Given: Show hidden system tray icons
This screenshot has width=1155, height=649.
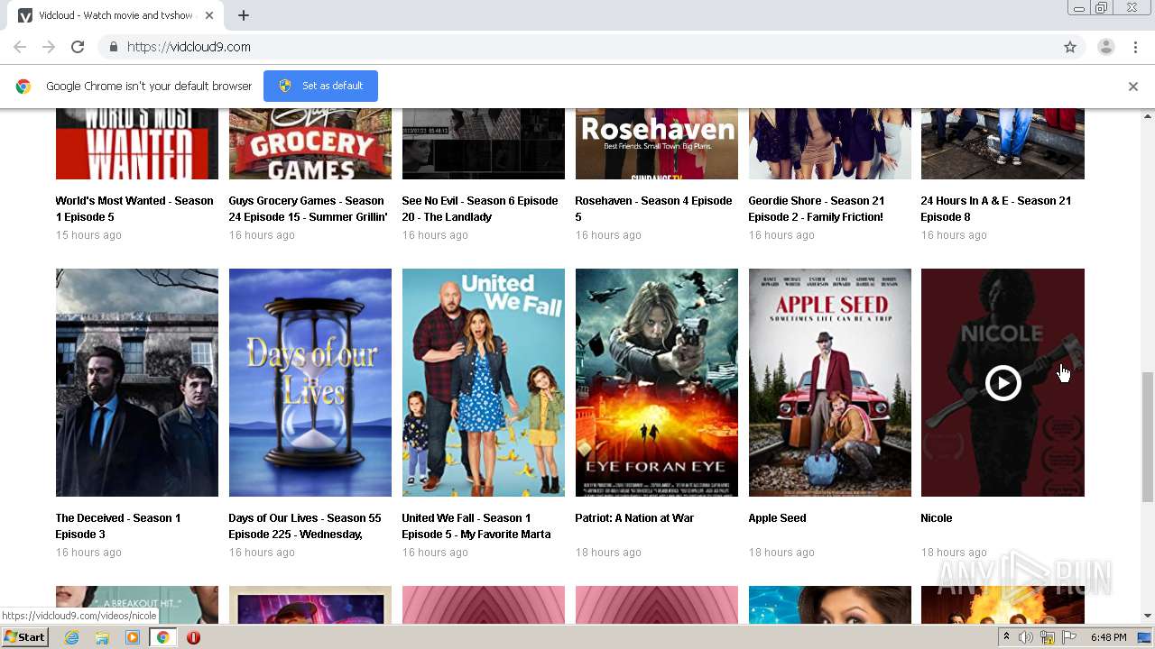Looking at the screenshot, I should (x=1006, y=637).
